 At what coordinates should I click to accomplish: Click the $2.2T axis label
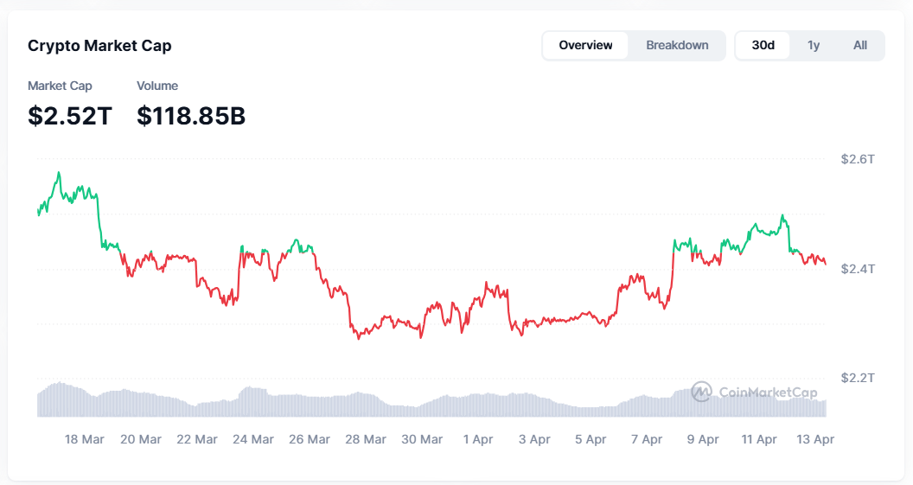[858, 378]
